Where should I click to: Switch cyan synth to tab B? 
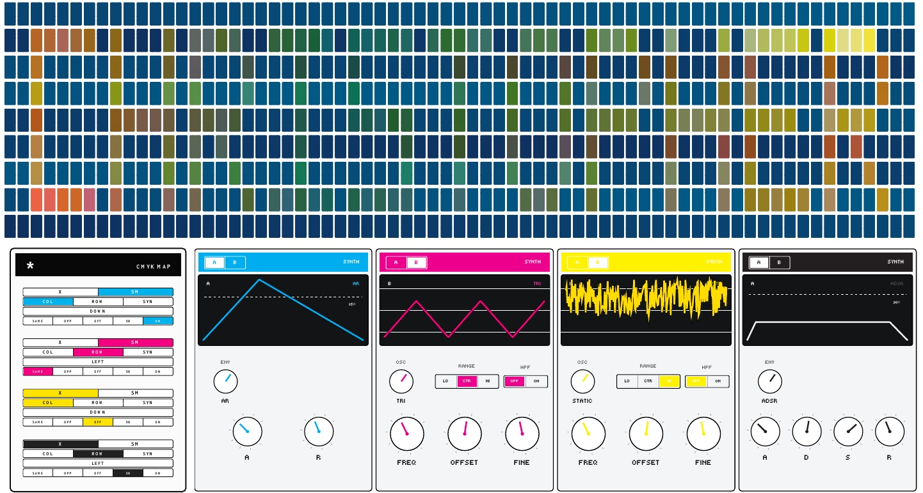click(x=234, y=262)
